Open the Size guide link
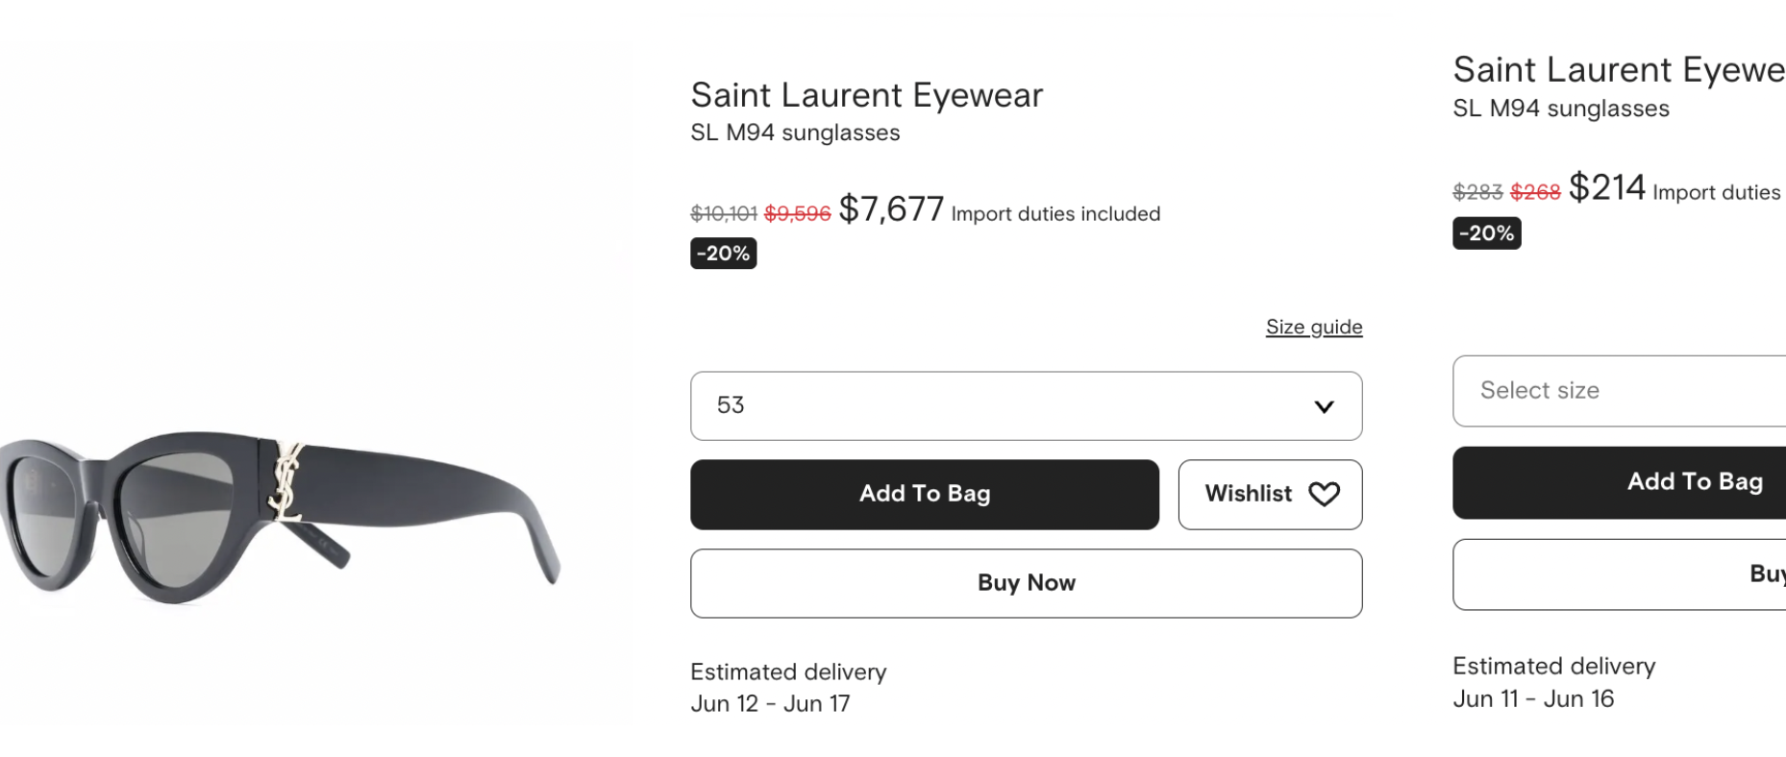The height and width of the screenshot is (757, 1786). 1313,328
